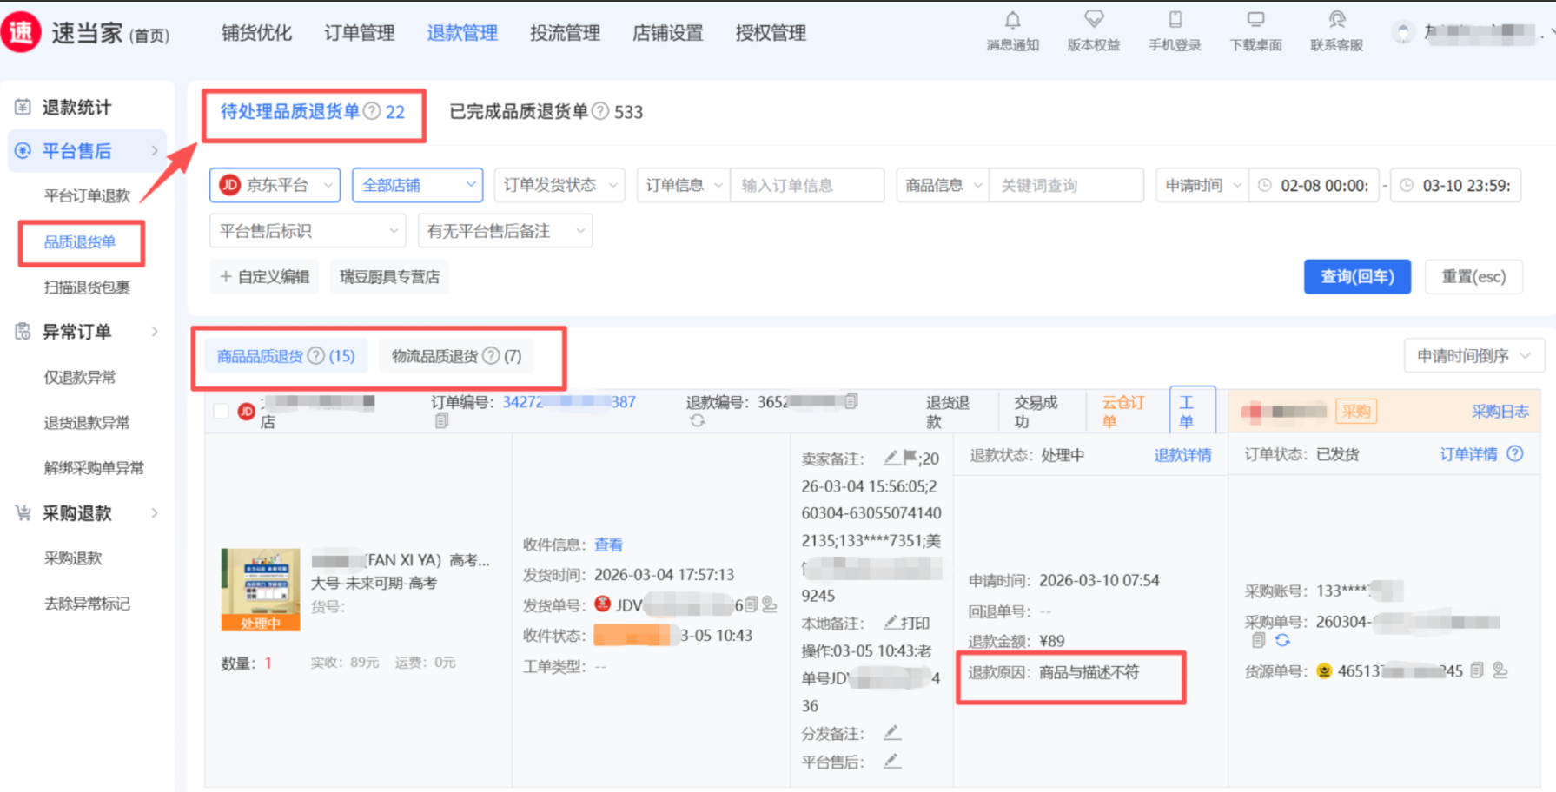Expand the 订单发货状态 dropdown

click(x=559, y=185)
